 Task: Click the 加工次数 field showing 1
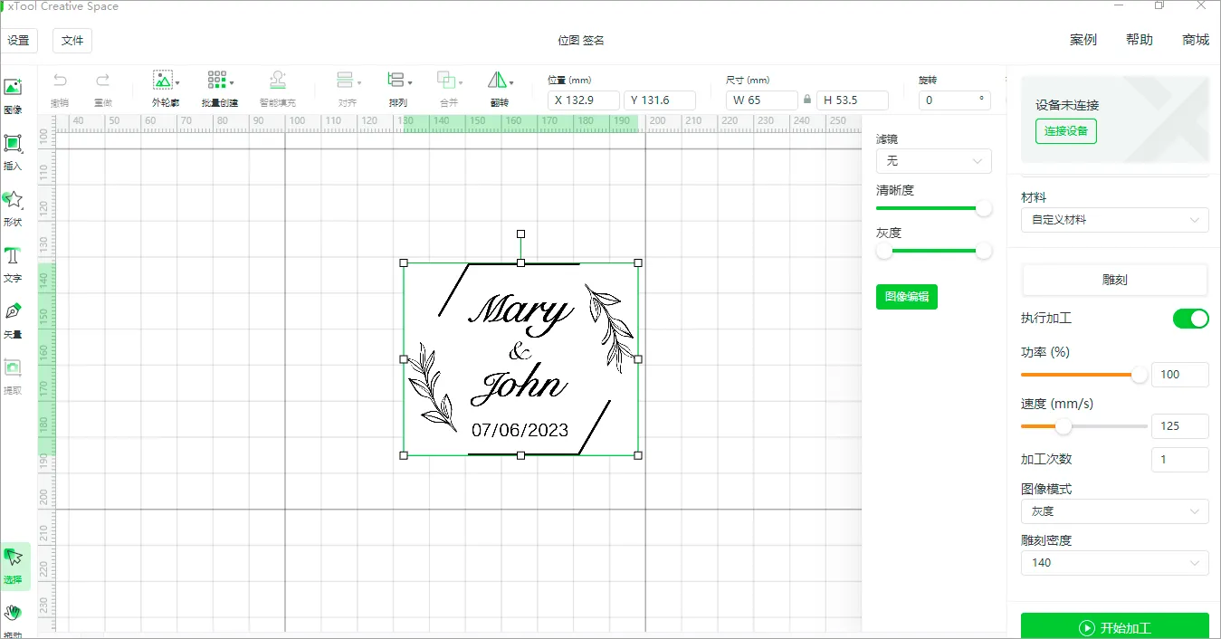[x=1180, y=460]
